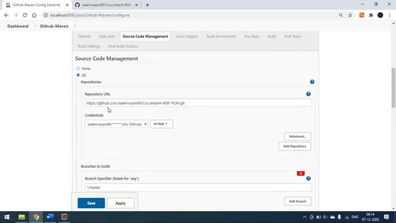396x223 pixels.
Task: Open the Credentials dropdown
Action: tap(116, 124)
